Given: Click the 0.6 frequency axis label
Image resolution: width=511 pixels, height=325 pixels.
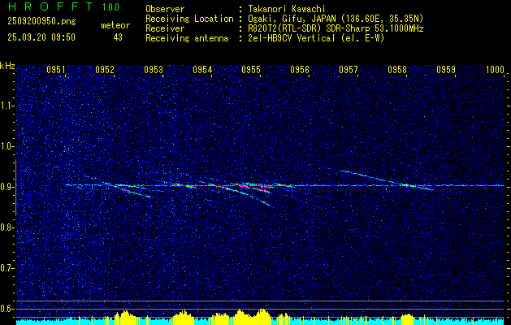Looking at the screenshot, I should click(7, 309).
